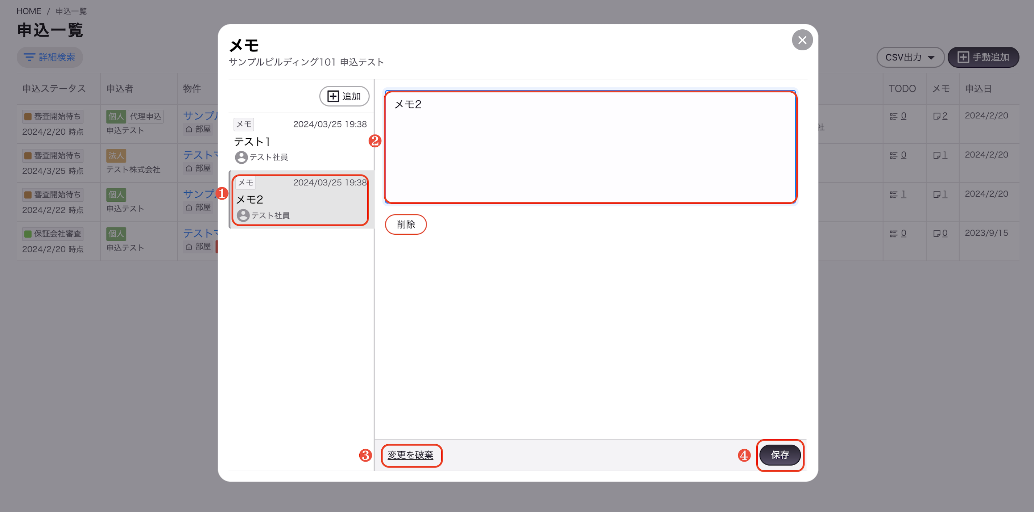
Task: Open the CSV出力 dropdown
Action: 910,57
